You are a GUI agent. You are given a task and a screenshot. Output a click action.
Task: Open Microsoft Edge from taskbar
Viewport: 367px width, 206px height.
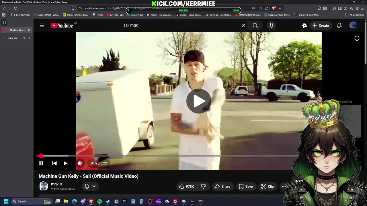coord(74,201)
